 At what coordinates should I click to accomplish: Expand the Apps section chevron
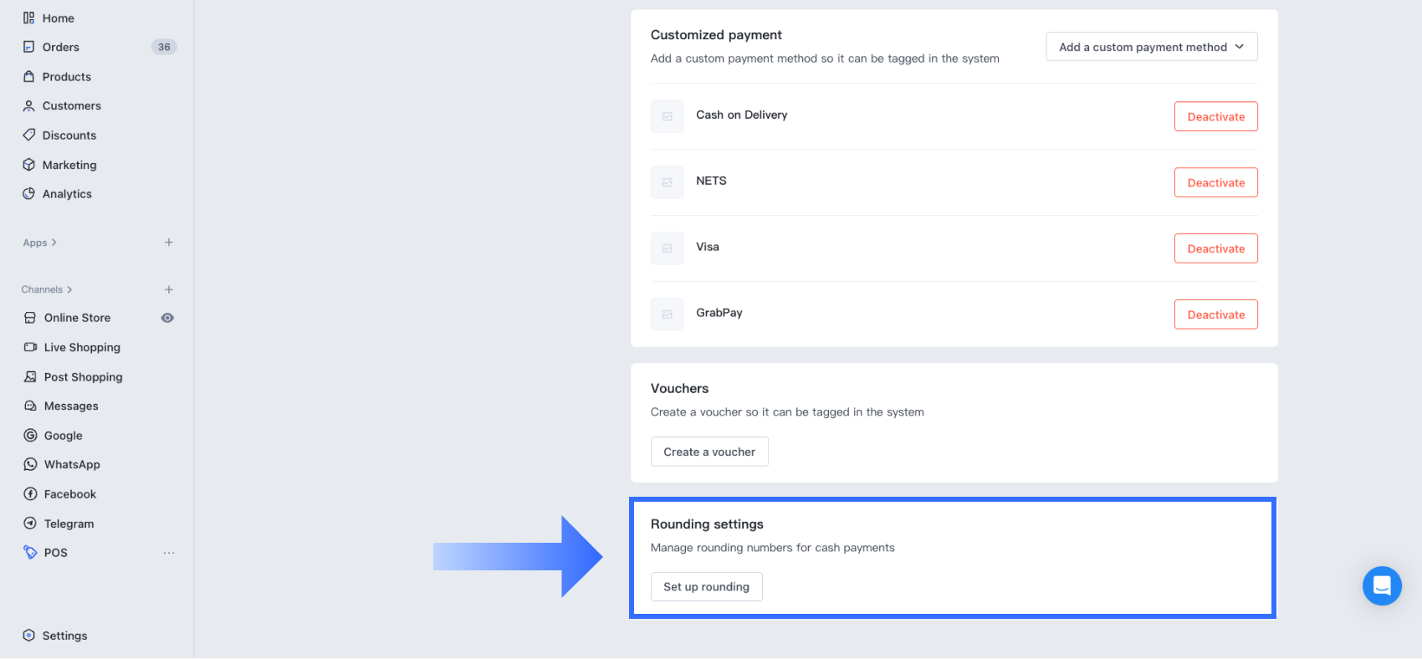(x=54, y=243)
